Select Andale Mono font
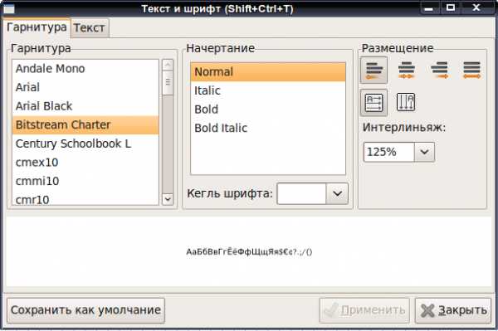Image resolution: width=498 pixels, height=331 pixels. [x=85, y=69]
